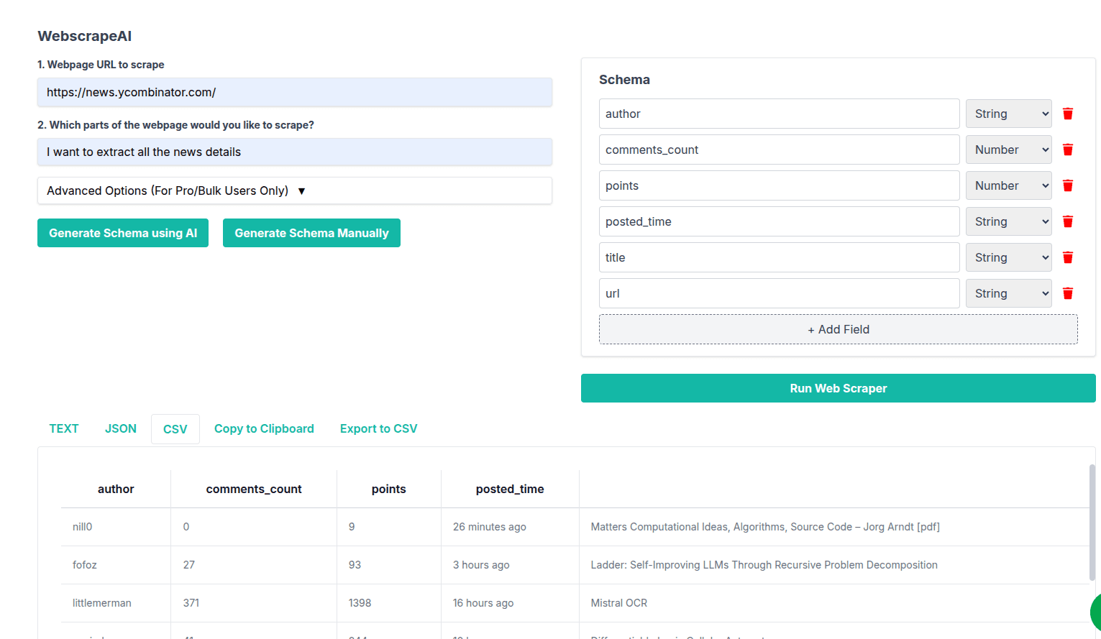Screen dimensions: 1101x639
Task: Edit the title schema name field
Action: click(780, 257)
